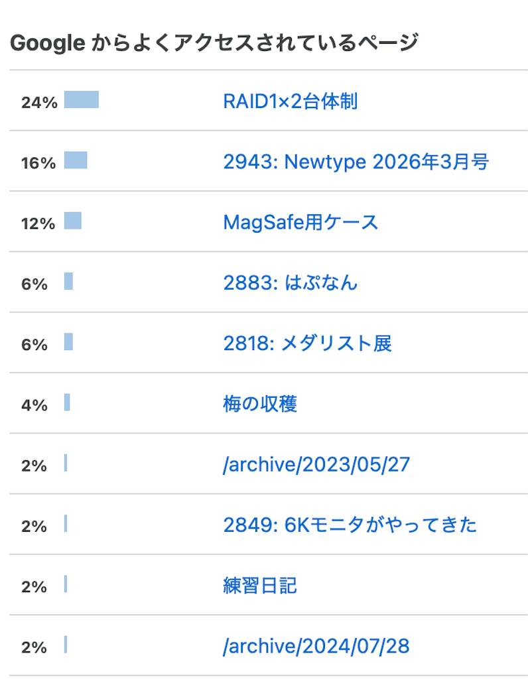Click the bar beside はぷなん row
The height and width of the screenshot is (679, 528).
(68, 281)
